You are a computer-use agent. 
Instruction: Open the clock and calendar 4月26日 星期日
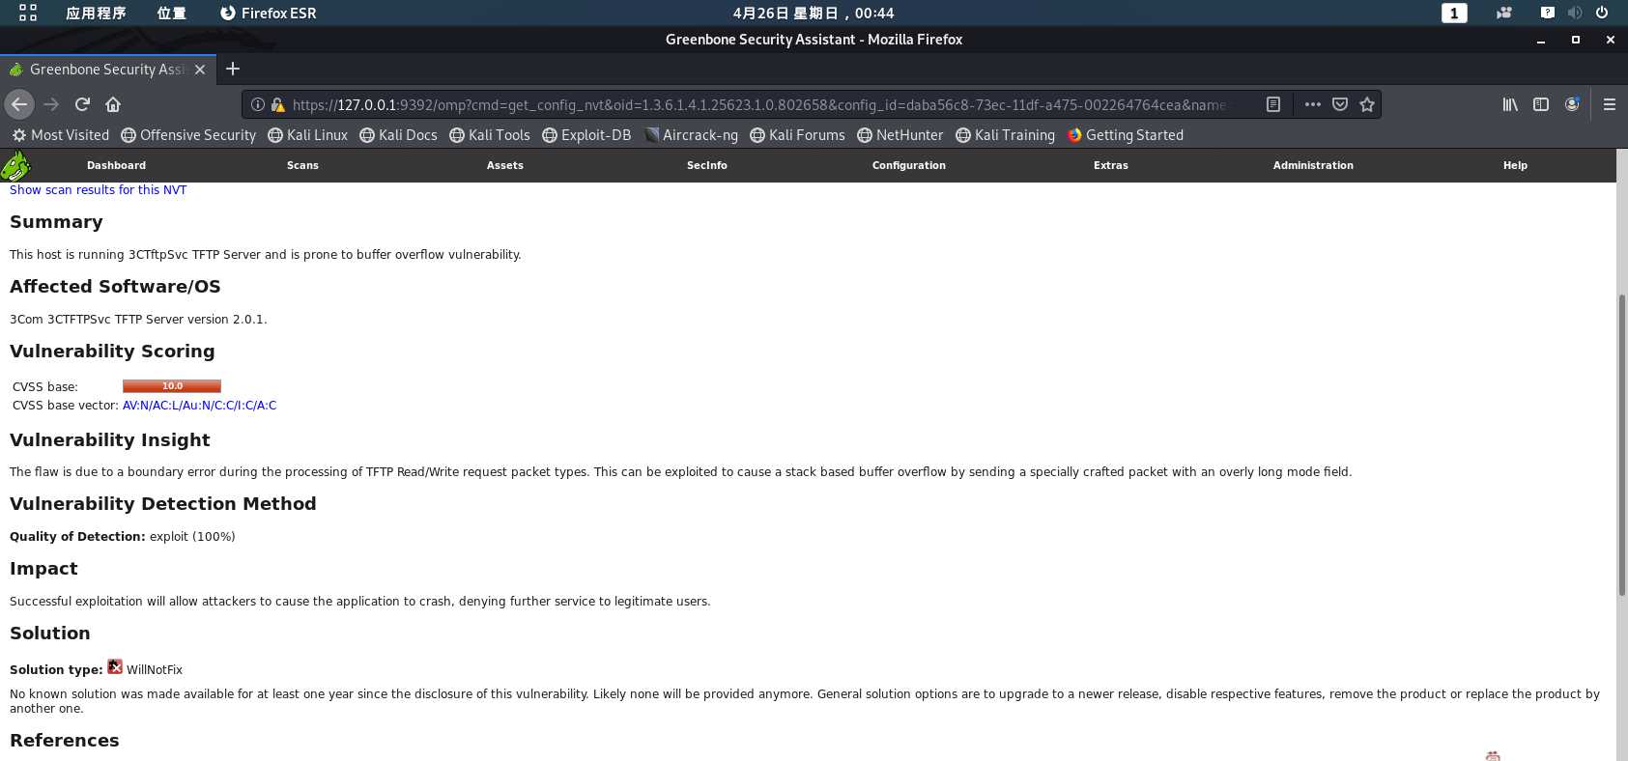pyautogui.click(x=814, y=13)
